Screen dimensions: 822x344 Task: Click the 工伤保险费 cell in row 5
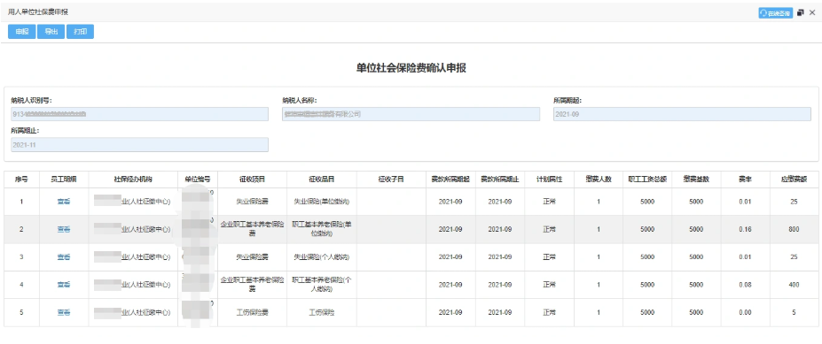click(252, 313)
